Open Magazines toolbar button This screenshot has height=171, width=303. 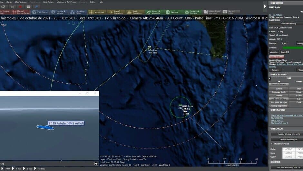tap(97, 12)
